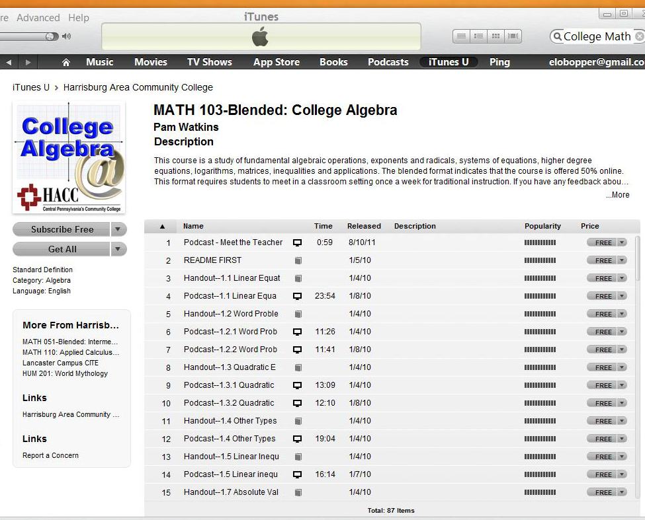This screenshot has height=520, width=645.
Task: Click video icon for Podcast--1.2.1 Word Prob
Action: click(x=298, y=332)
